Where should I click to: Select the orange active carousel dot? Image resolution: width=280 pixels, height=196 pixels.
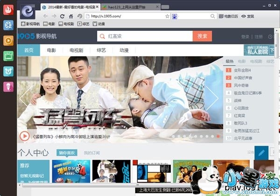pos(218,136)
